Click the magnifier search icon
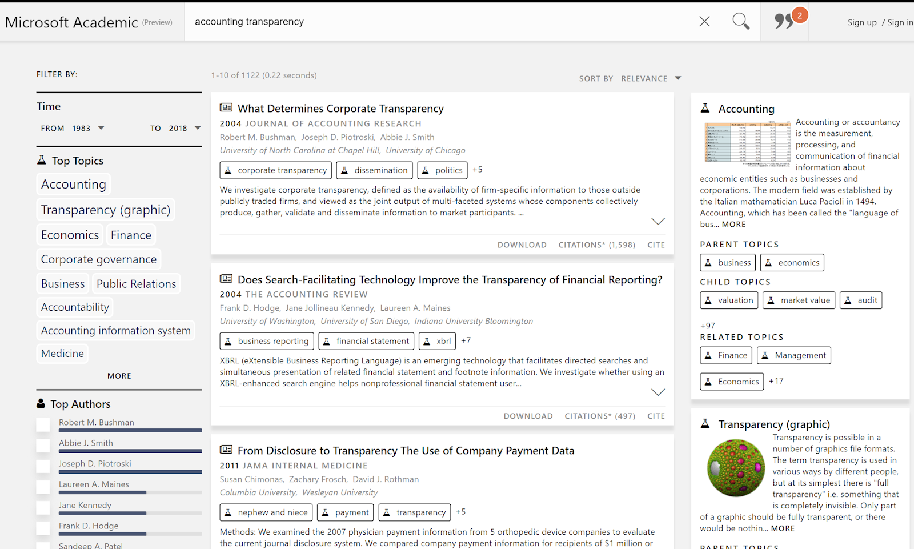Image resolution: width=914 pixels, height=549 pixels. tap(741, 22)
